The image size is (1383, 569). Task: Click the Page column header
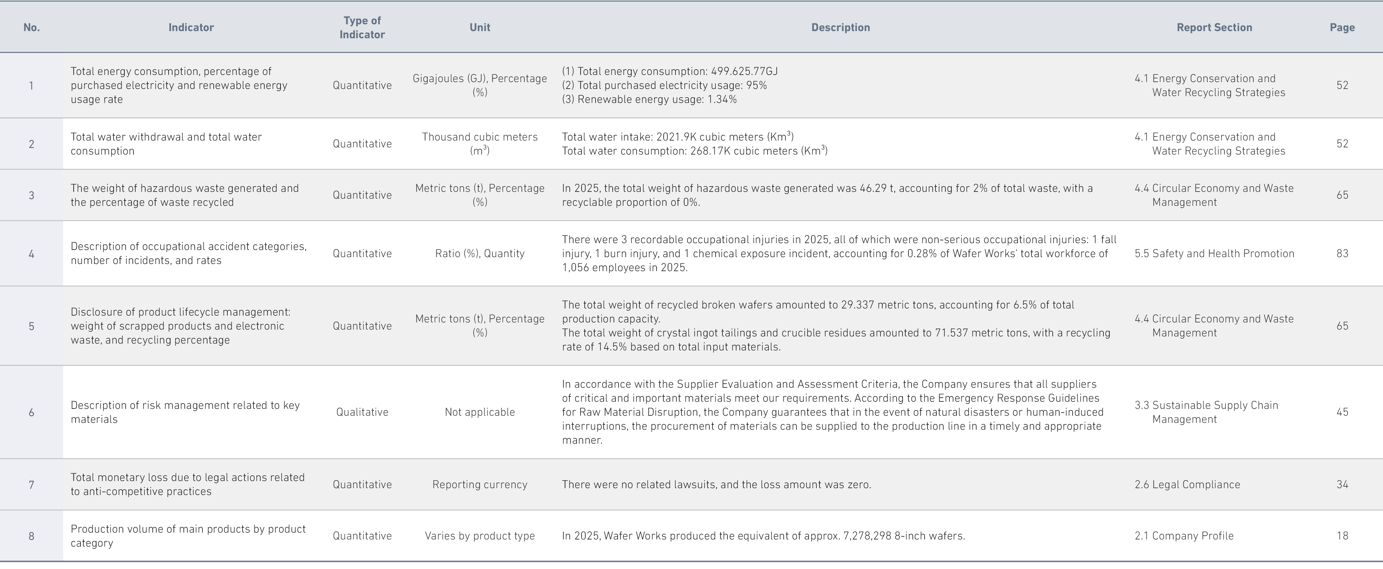point(1342,27)
